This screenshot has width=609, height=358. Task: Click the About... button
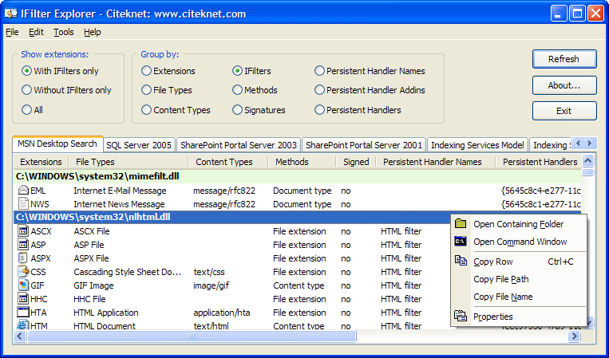[564, 85]
